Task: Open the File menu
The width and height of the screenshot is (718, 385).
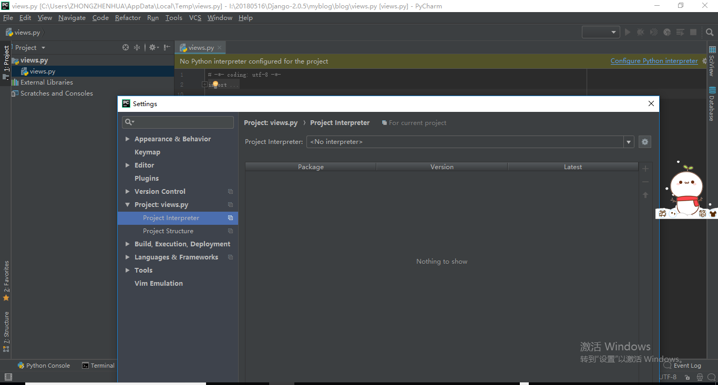Action: (8, 18)
